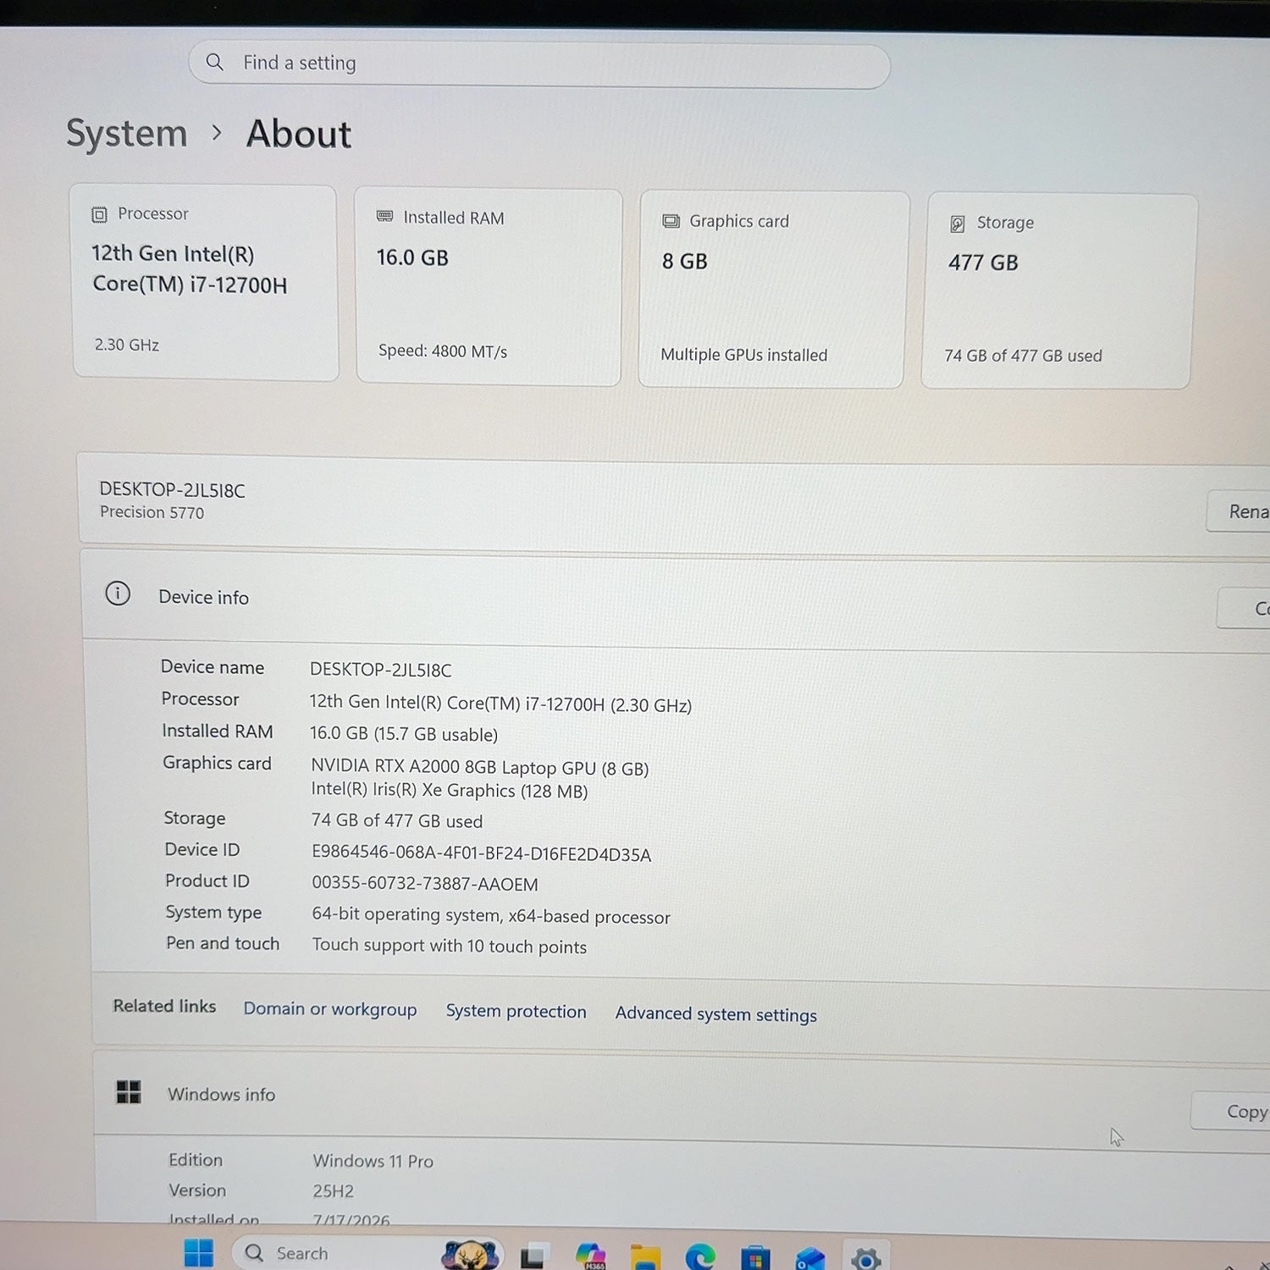The image size is (1270, 1270).
Task: Click the Precision 5770 model name
Action: tap(152, 512)
